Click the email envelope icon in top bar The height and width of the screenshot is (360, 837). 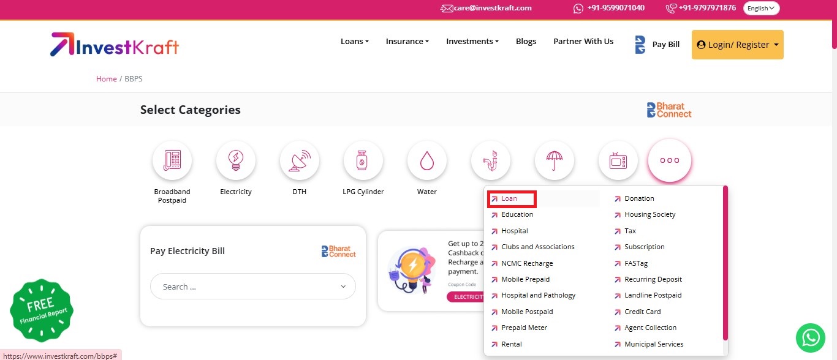click(x=447, y=8)
